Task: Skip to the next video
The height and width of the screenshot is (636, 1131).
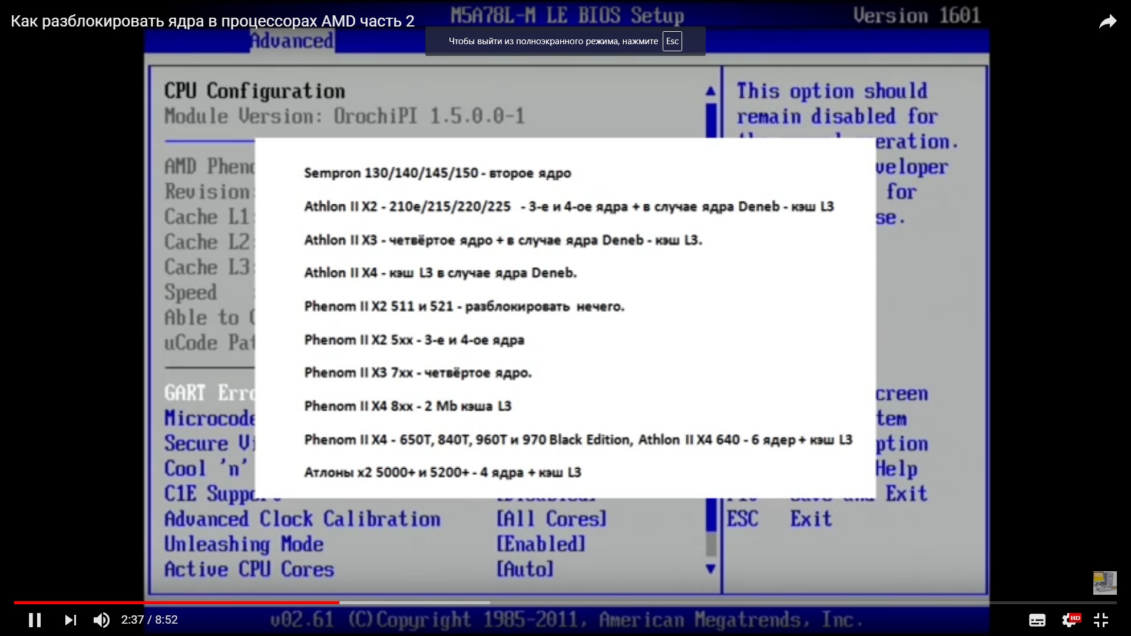Action: [70, 620]
